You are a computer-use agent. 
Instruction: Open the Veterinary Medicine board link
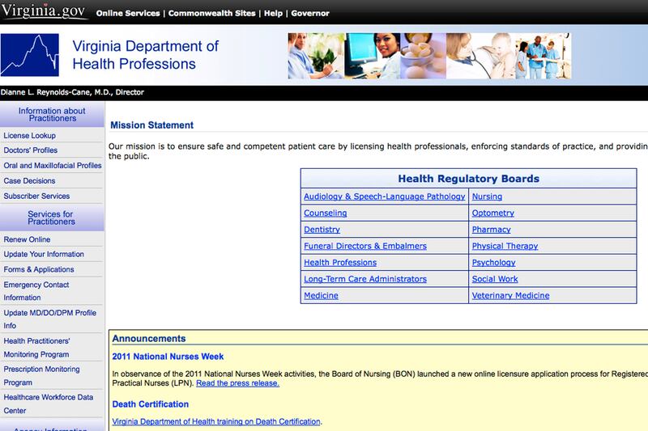(x=511, y=295)
